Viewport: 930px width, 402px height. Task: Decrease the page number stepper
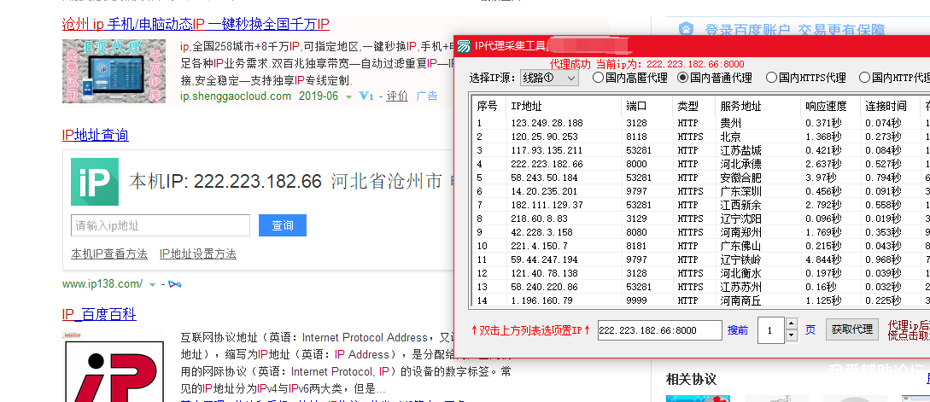[x=791, y=335]
